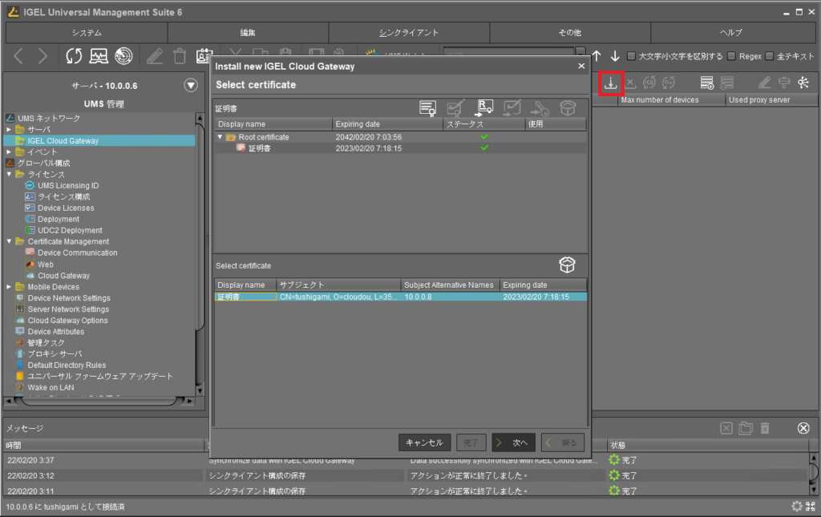The height and width of the screenshot is (517, 821).
Task: Click the box icon beside Select certificate
Action: pyautogui.click(x=567, y=265)
